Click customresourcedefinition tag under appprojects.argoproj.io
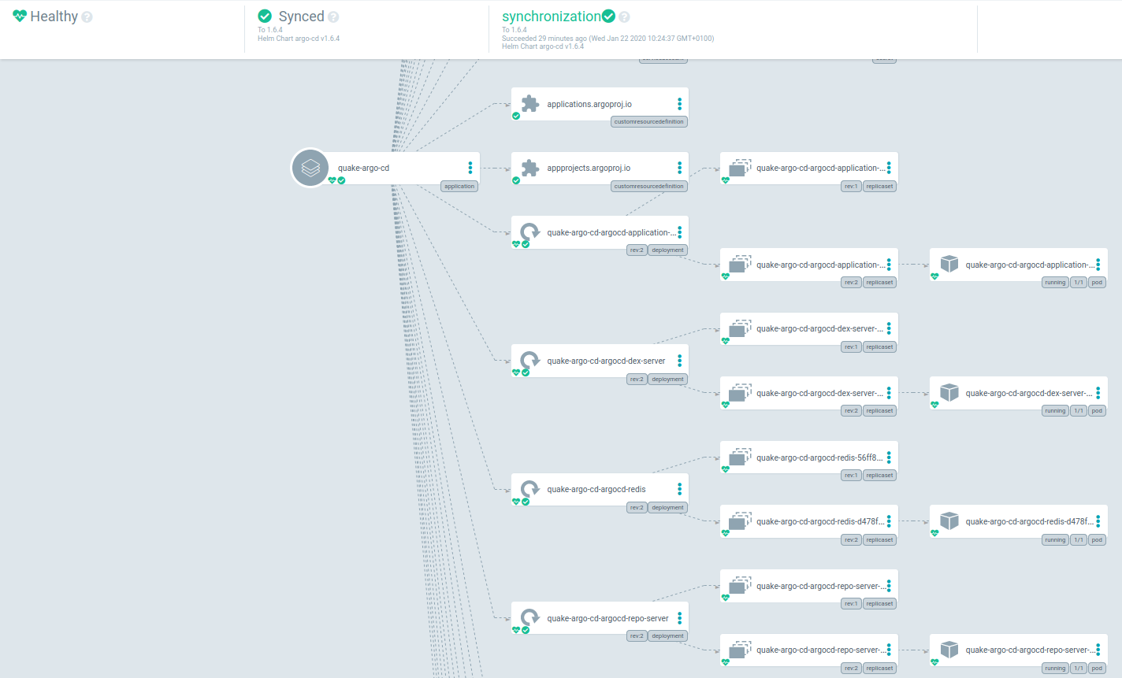This screenshot has width=1122, height=678. pyautogui.click(x=649, y=187)
